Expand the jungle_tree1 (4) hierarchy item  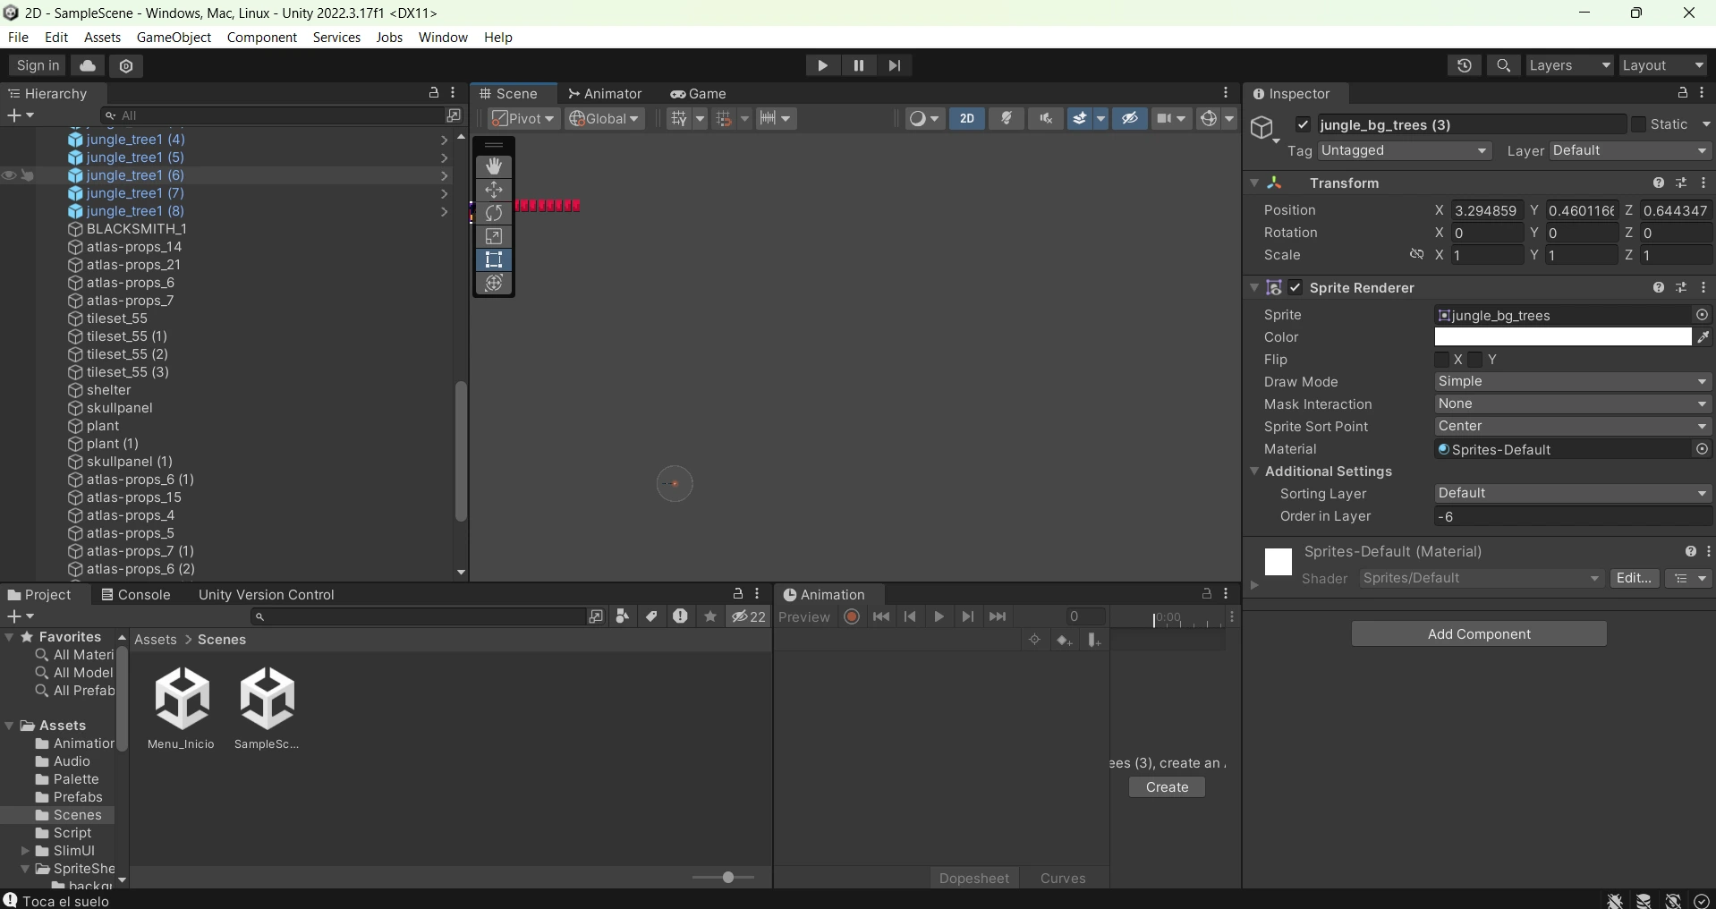point(445,140)
